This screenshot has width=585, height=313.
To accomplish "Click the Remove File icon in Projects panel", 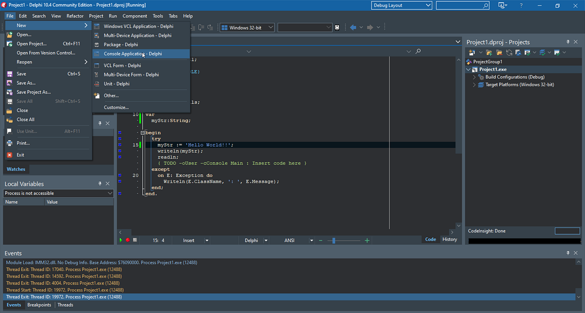I will 499,52.
